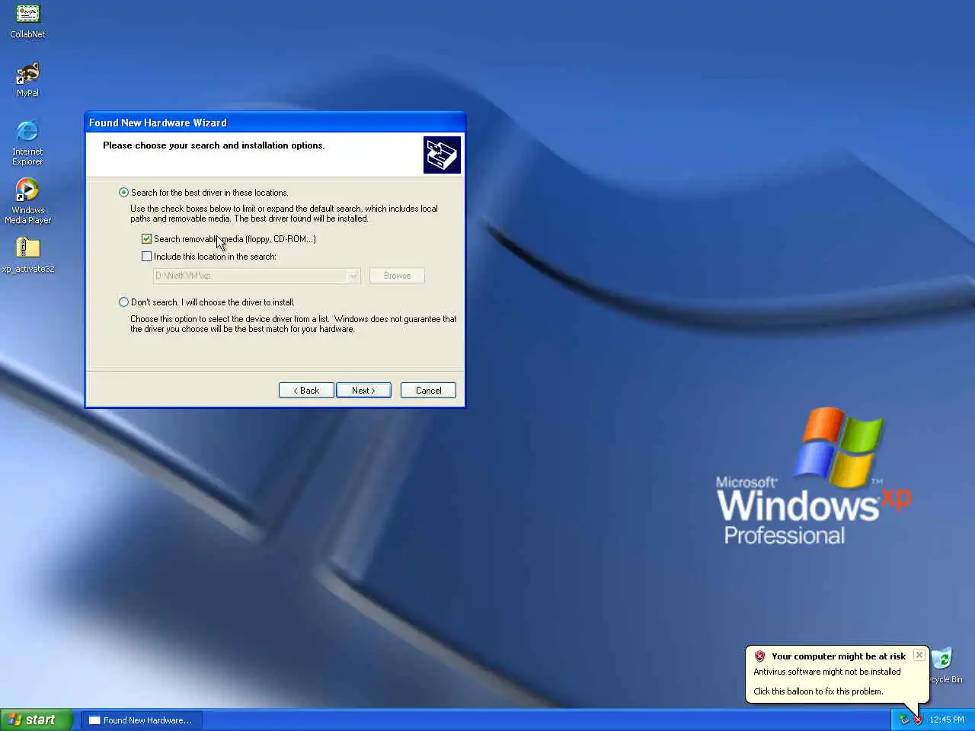
Task: Dismiss the security balloon with its X
Action: pos(919,655)
